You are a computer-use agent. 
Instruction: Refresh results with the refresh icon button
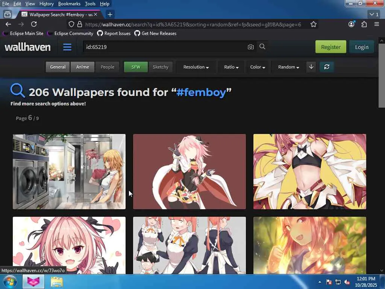point(327,67)
